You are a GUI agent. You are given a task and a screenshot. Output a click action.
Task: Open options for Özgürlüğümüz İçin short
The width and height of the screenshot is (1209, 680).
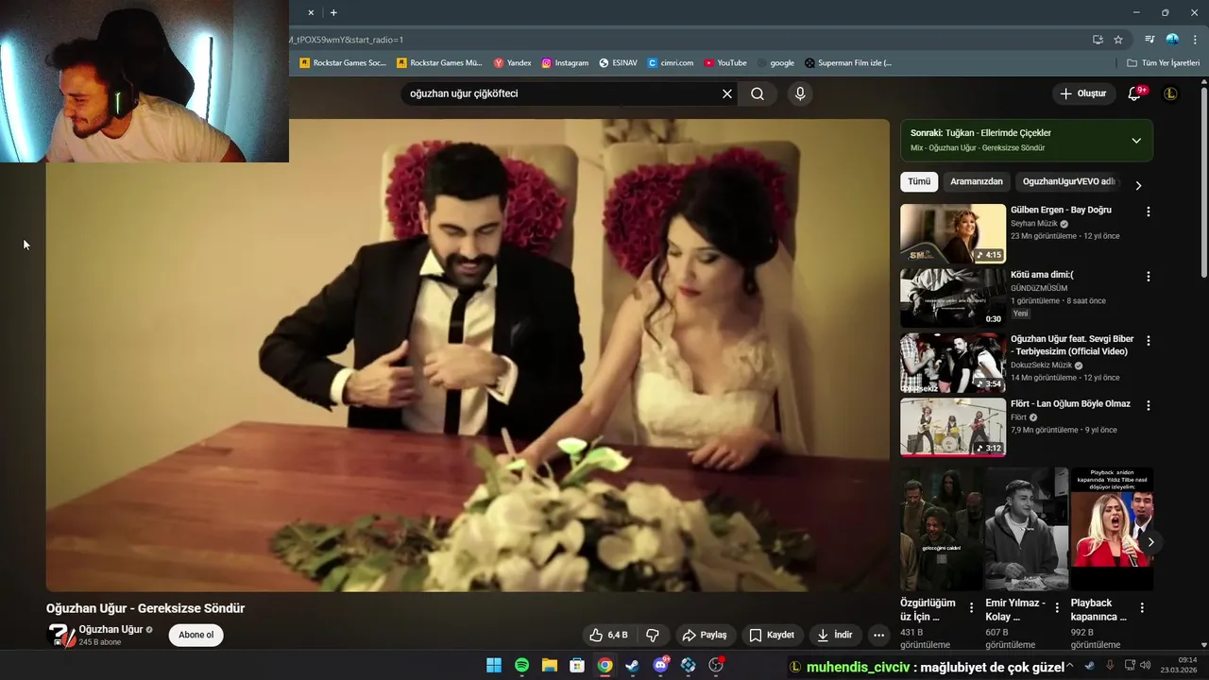(x=971, y=607)
